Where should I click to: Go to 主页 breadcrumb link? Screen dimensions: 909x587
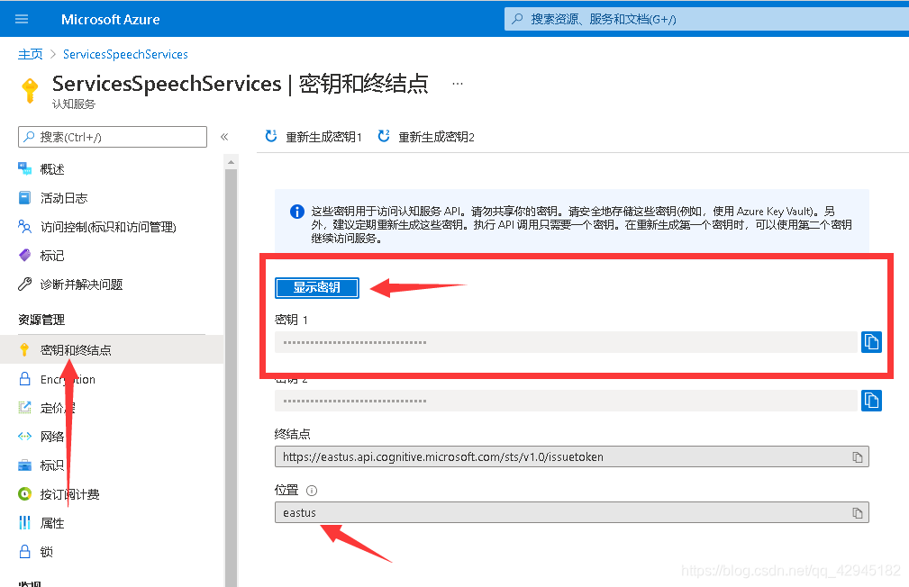tap(30, 54)
